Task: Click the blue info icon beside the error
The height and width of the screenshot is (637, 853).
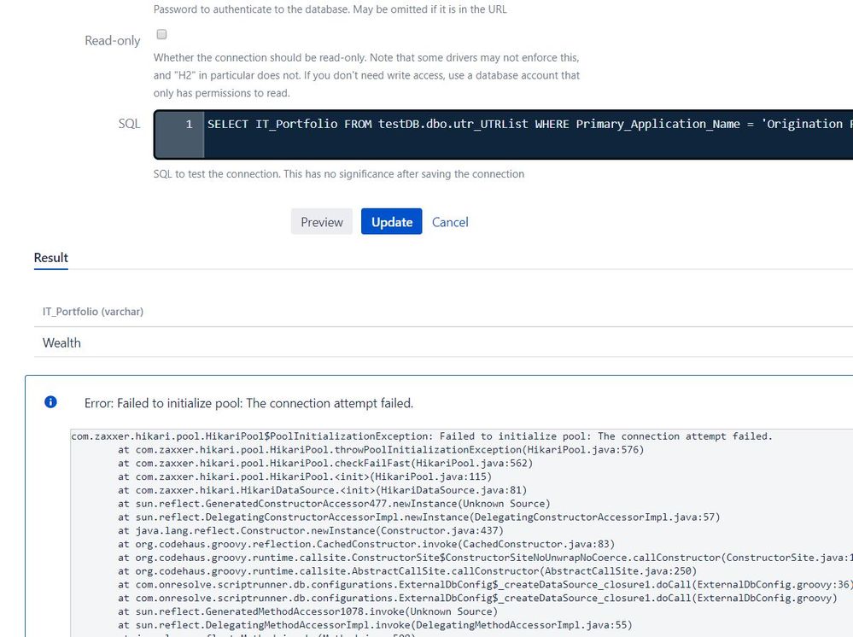Action: 50,402
